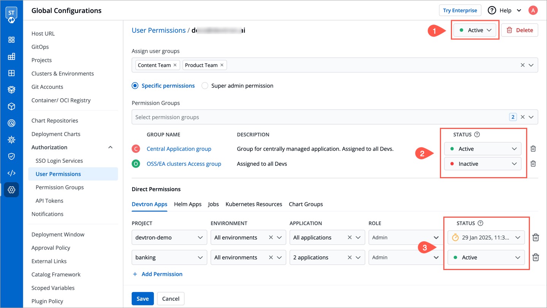Open Central Application group link
Screen dimensions: 547x308
click(179, 149)
